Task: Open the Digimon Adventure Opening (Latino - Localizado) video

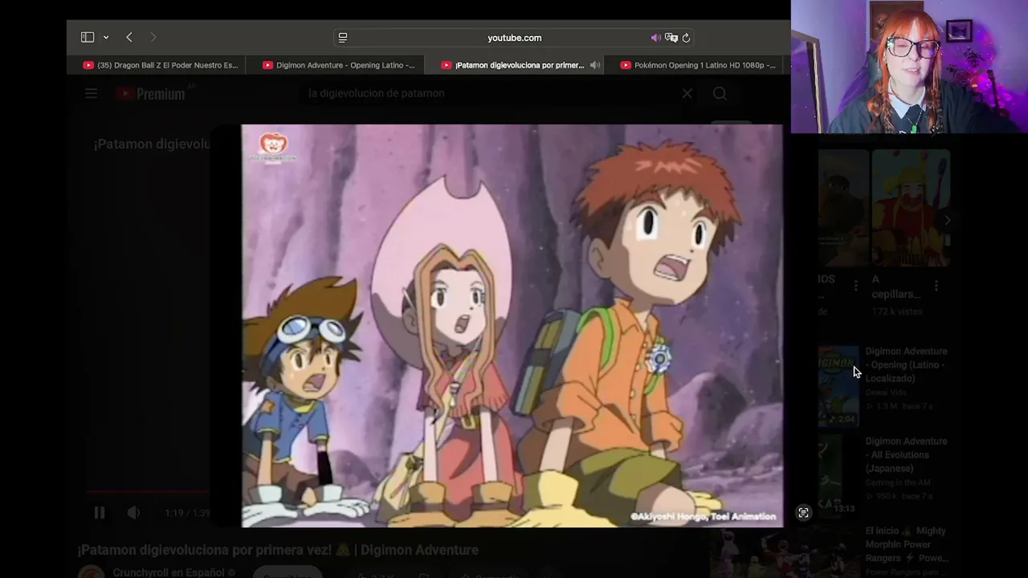Action: coord(906,364)
